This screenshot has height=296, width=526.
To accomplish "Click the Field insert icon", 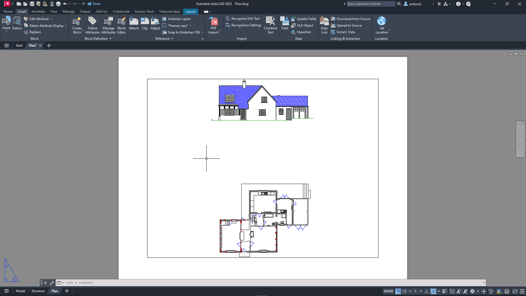I will 285,21.
